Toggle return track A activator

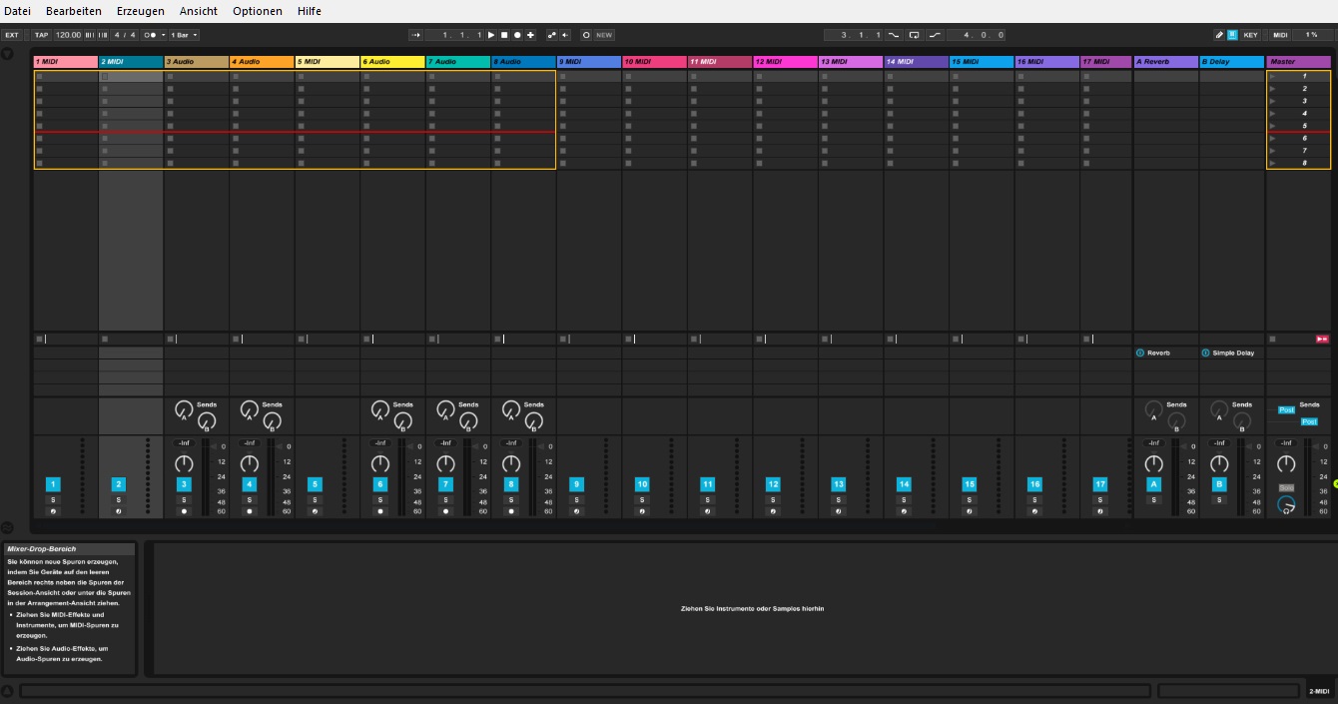(1153, 484)
